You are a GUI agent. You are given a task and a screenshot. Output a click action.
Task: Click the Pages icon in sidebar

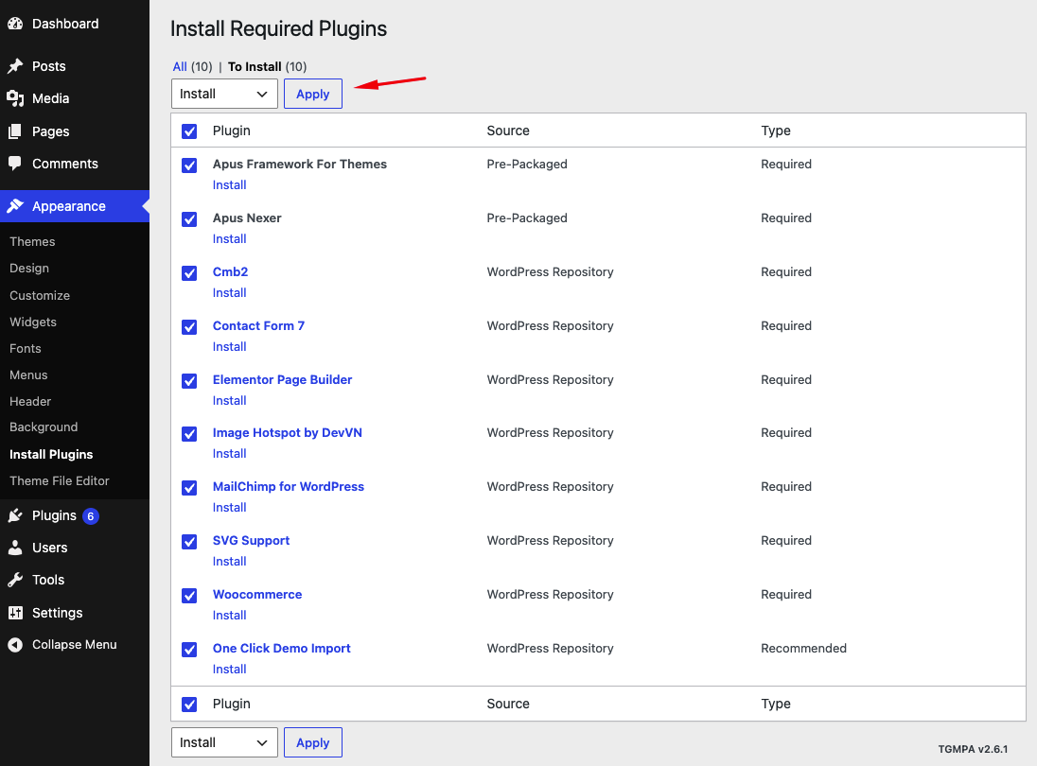pyautogui.click(x=15, y=131)
